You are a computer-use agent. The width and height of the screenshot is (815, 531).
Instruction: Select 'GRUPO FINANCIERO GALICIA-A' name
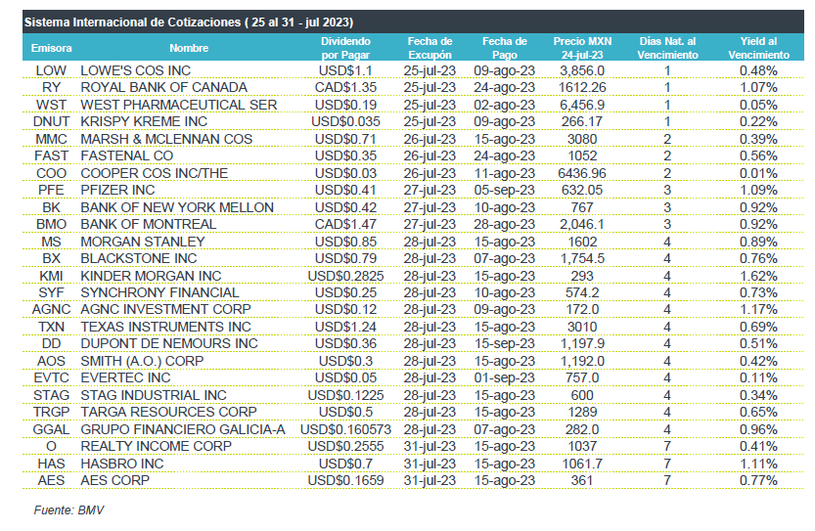tap(183, 430)
